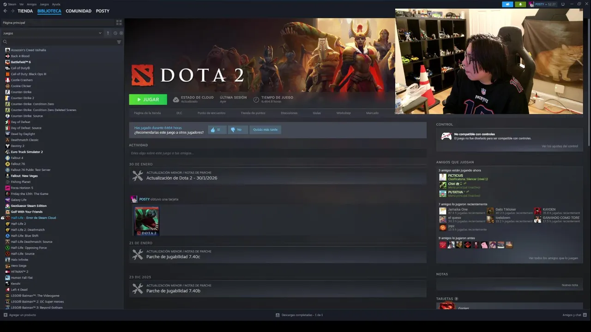Click the cloud status icon

click(x=176, y=99)
